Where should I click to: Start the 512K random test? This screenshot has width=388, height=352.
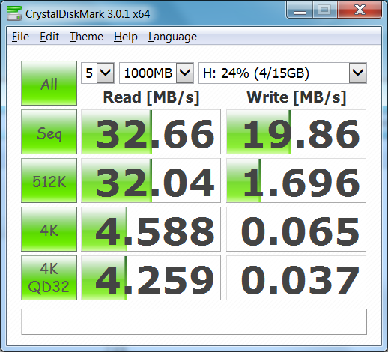[49, 180]
